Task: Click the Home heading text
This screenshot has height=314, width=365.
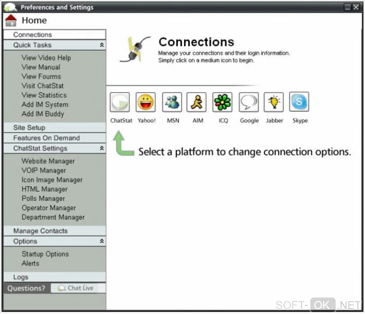Action: (x=34, y=20)
